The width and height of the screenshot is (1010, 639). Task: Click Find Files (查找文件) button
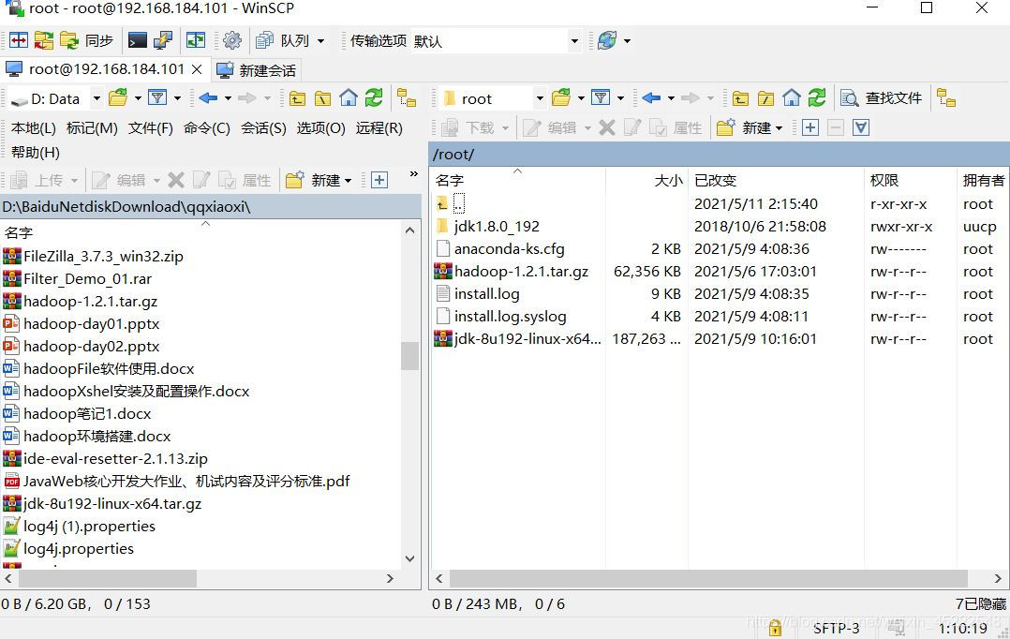pyautogui.click(x=882, y=97)
